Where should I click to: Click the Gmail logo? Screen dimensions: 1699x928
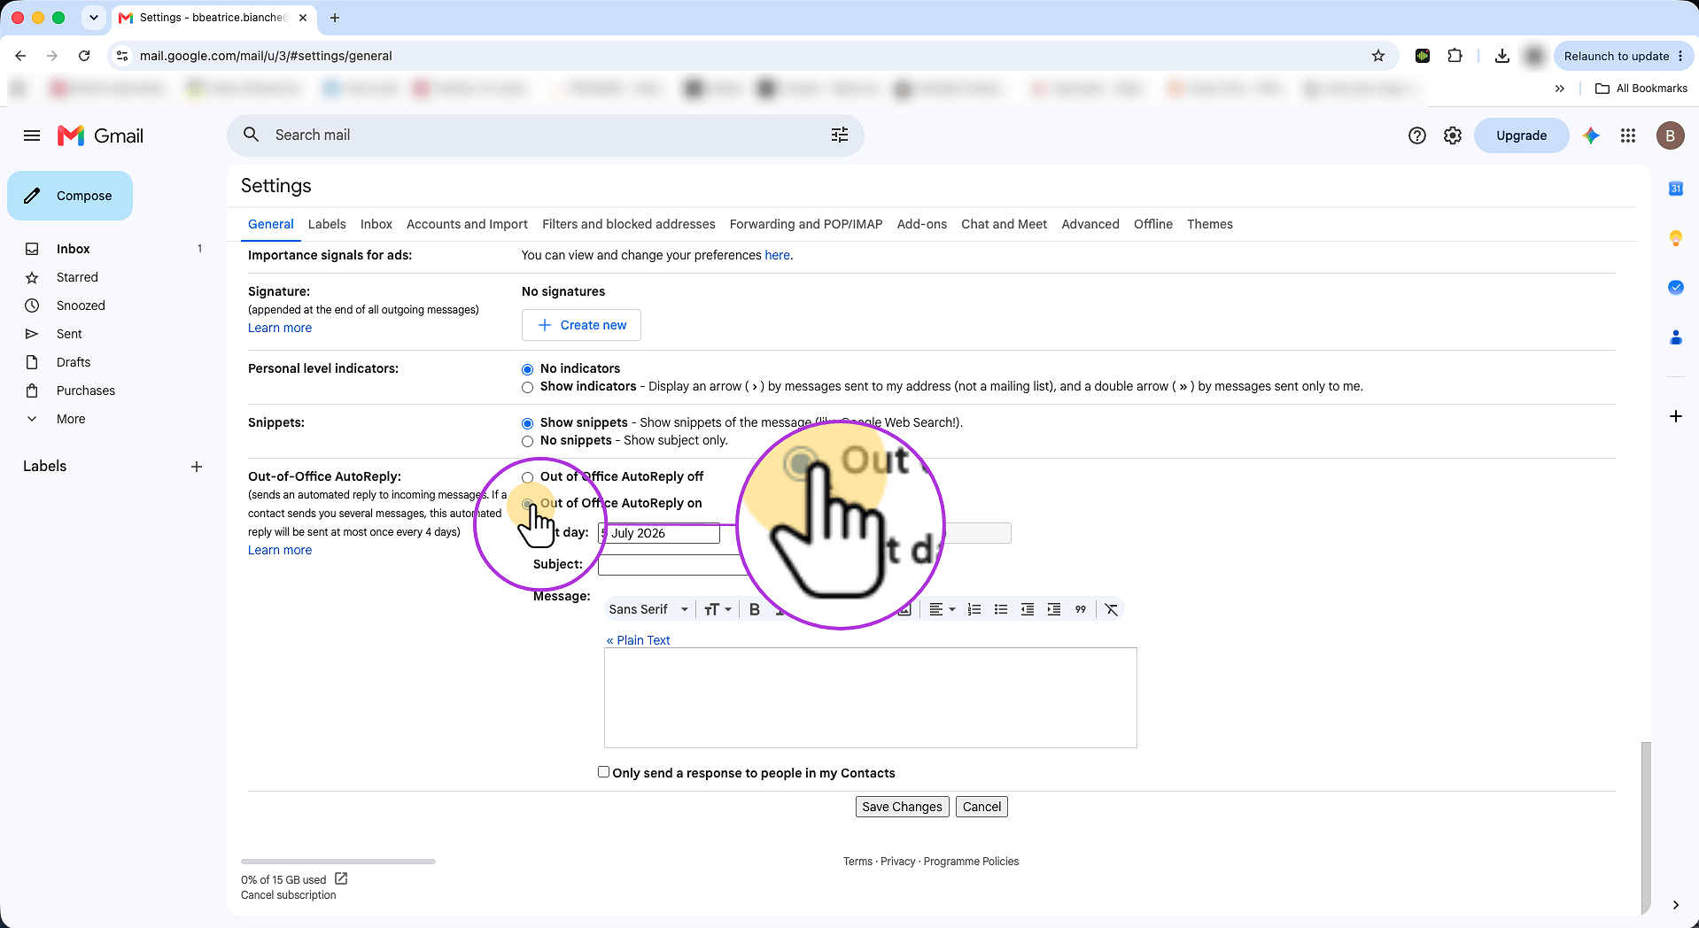[x=100, y=135]
